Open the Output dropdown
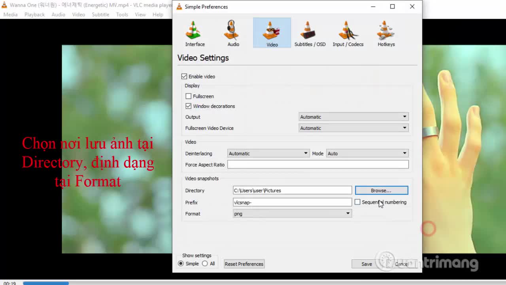The height and width of the screenshot is (285, 506). pyautogui.click(x=353, y=117)
